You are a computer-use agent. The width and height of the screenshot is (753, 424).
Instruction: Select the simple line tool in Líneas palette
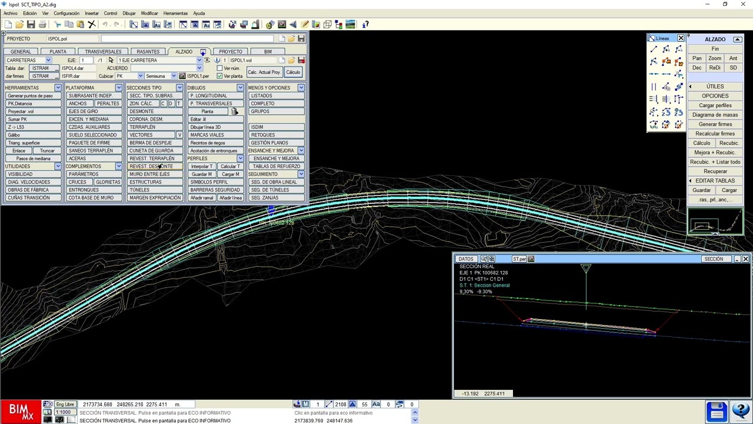click(x=654, y=49)
